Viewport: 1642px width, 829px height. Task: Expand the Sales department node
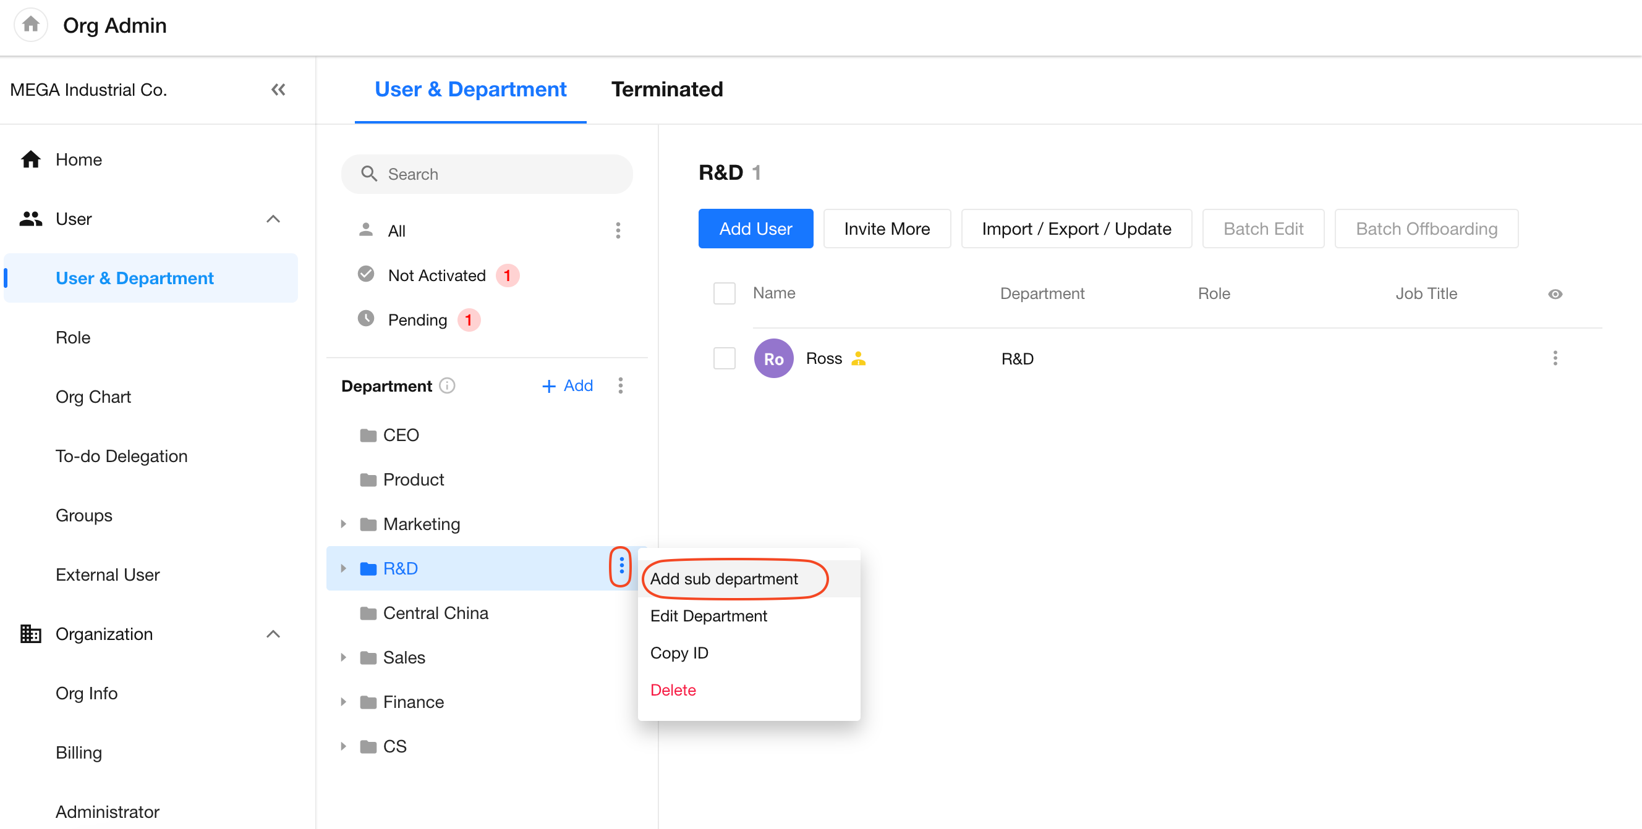(x=344, y=657)
